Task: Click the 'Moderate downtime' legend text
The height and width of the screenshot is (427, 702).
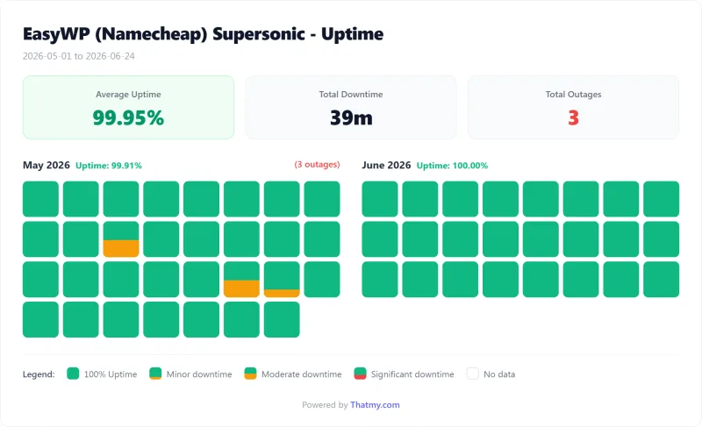Action: 301,374
